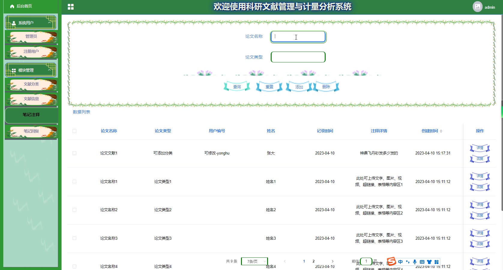The height and width of the screenshot is (270, 503).
Task: Click the Sogou microphone voice input icon
Action: click(x=415, y=262)
